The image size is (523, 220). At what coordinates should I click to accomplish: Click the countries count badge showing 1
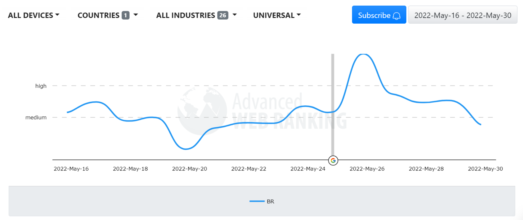125,15
